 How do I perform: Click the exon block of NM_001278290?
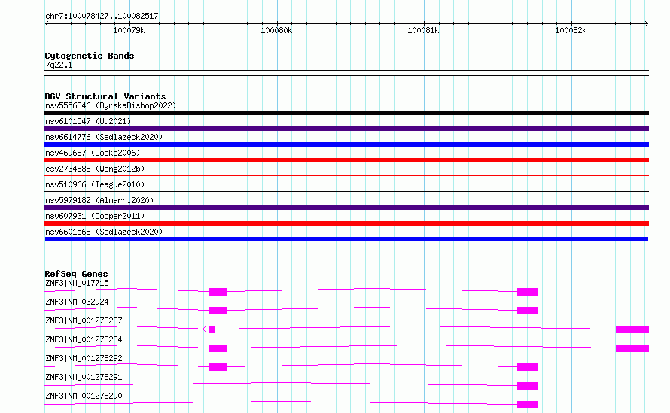tap(527, 405)
